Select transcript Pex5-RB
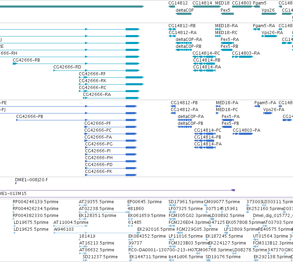The image size is (293, 262). 229,46
